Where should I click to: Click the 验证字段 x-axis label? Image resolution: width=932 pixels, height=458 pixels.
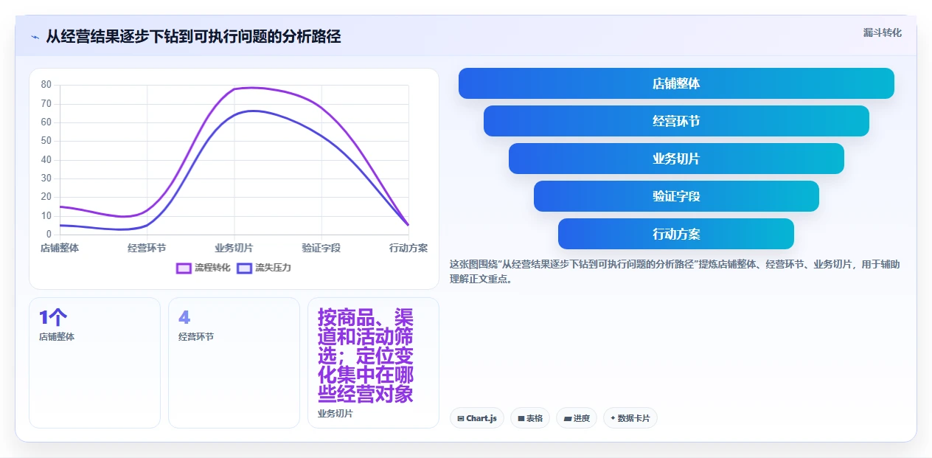321,248
